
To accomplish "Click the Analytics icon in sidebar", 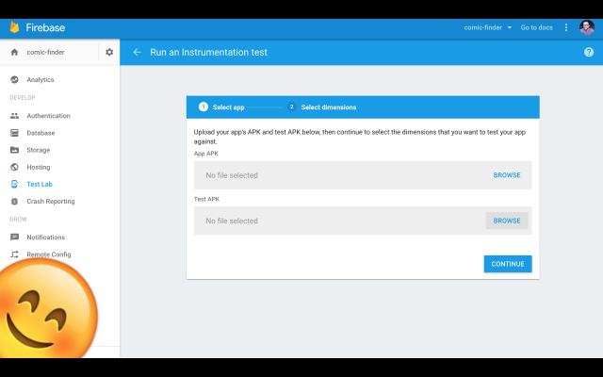I will click(x=14, y=79).
